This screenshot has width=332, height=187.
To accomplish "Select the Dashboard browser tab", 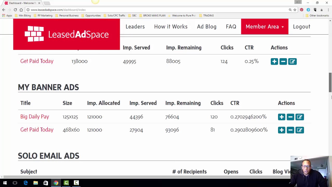I will pyautogui.click(x=22, y=3).
